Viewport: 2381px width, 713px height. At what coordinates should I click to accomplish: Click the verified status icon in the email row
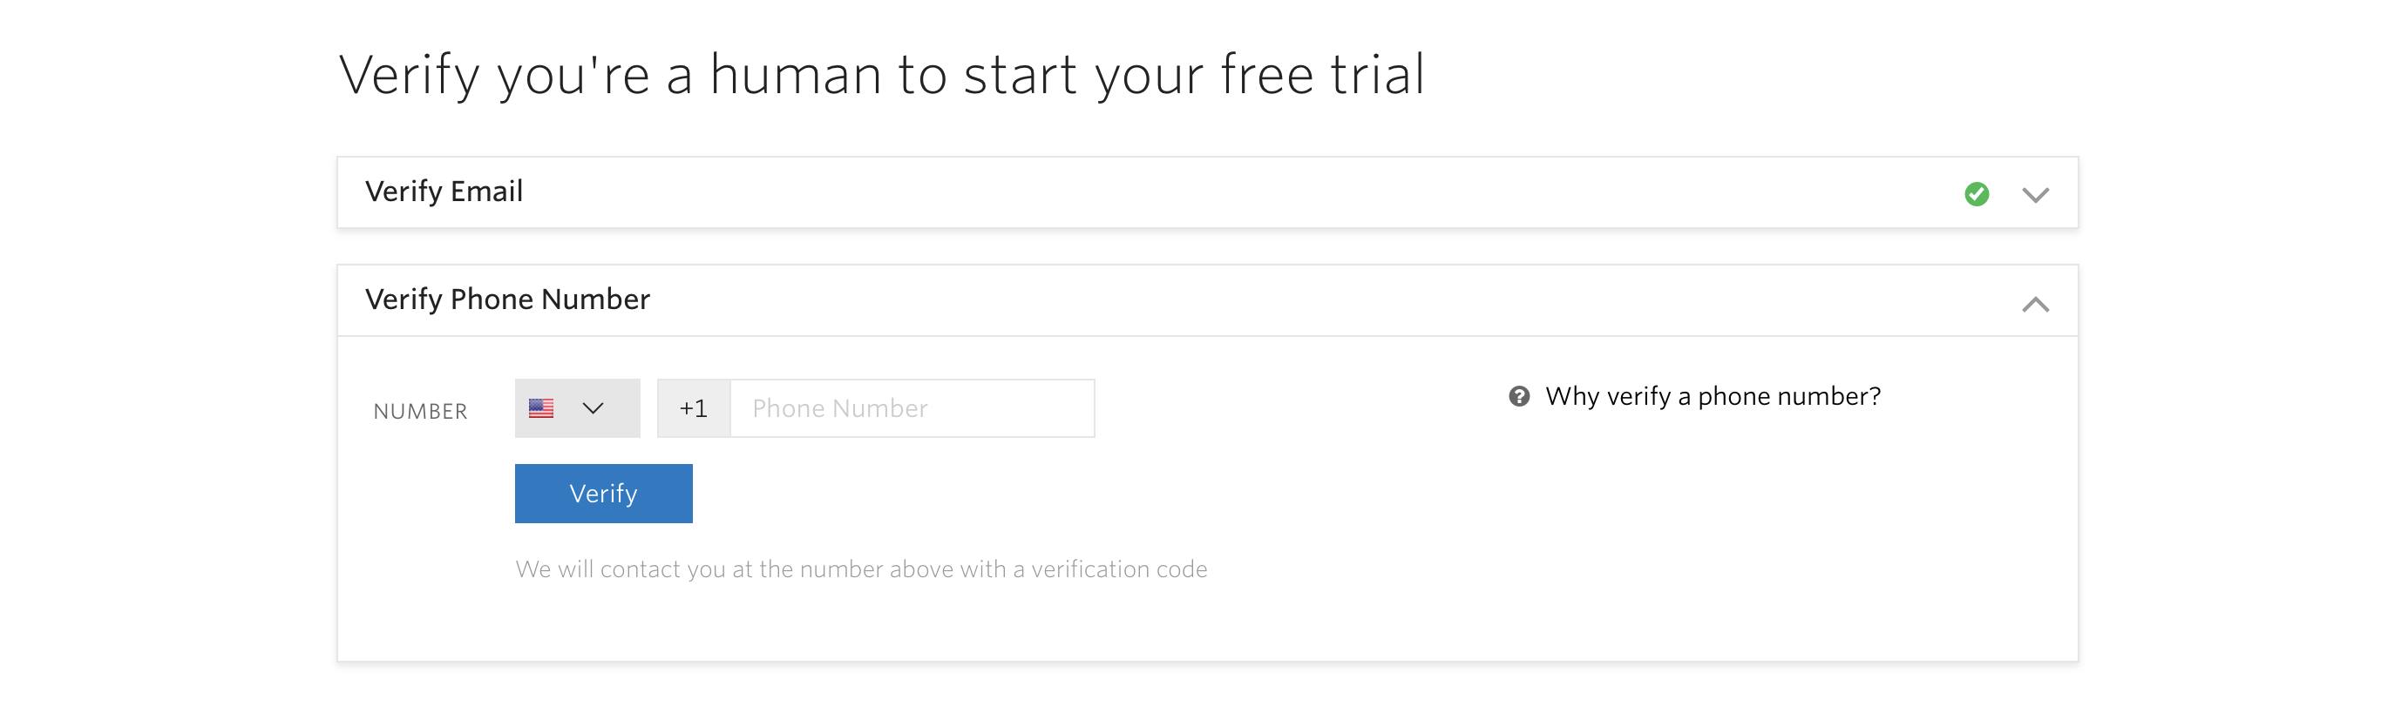click(1978, 192)
